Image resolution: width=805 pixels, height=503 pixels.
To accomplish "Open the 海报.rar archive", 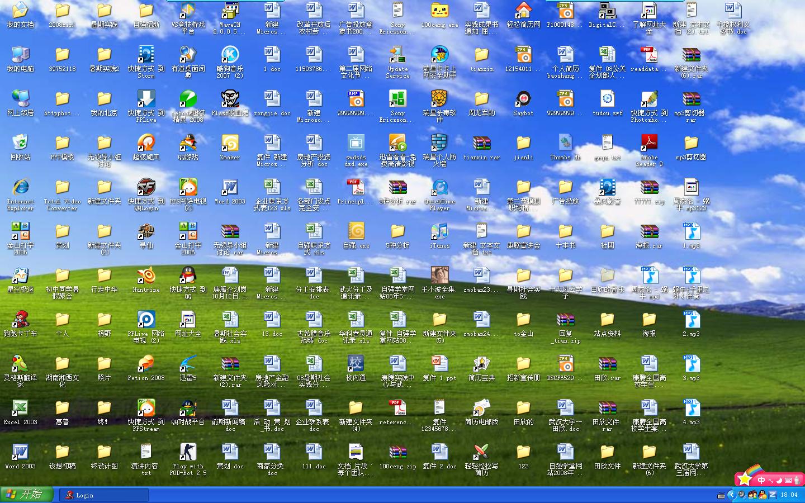I will 649,235.
